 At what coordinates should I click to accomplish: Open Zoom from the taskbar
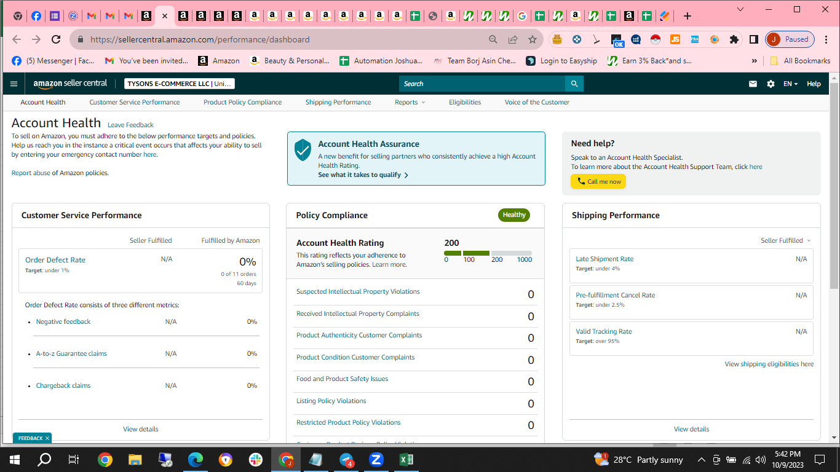click(376, 460)
